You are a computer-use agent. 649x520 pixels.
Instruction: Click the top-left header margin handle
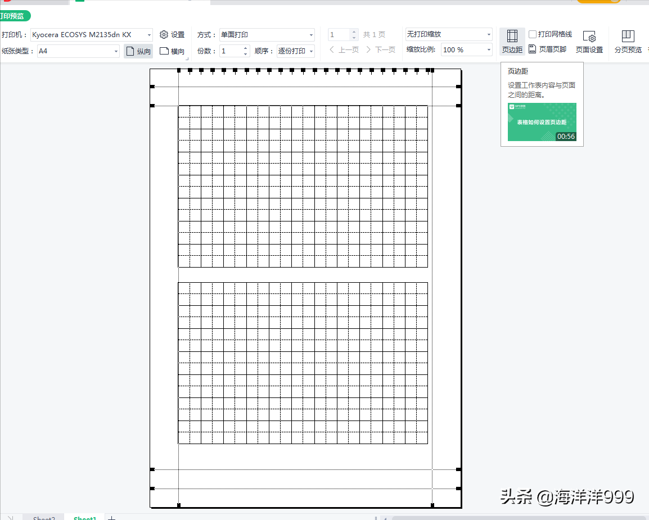pyautogui.click(x=152, y=87)
